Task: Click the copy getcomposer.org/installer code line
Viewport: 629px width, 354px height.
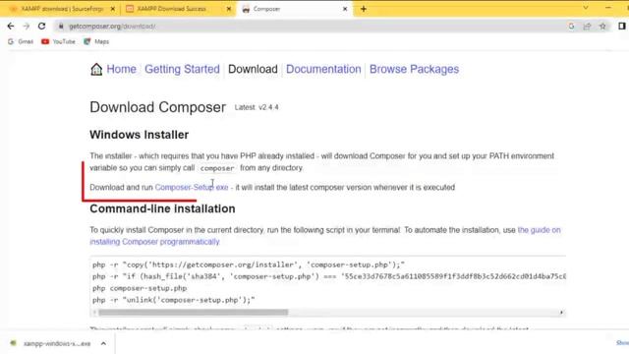Action: click(x=249, y=265)
